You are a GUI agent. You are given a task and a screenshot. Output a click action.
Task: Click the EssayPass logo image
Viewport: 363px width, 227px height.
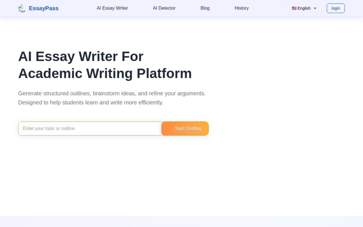(22, 8)
